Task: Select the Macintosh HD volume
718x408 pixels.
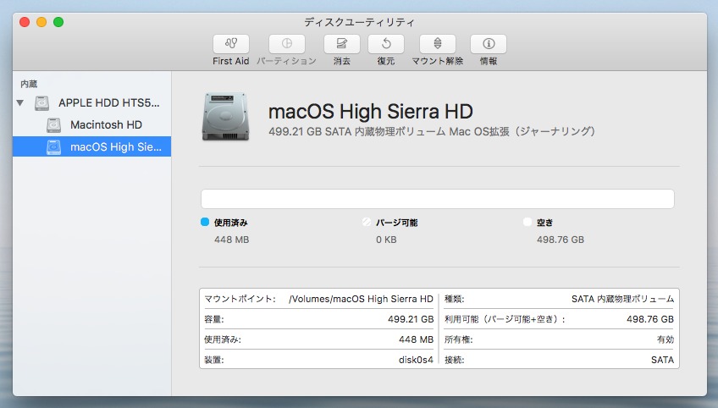Action: tap(106, 124)
